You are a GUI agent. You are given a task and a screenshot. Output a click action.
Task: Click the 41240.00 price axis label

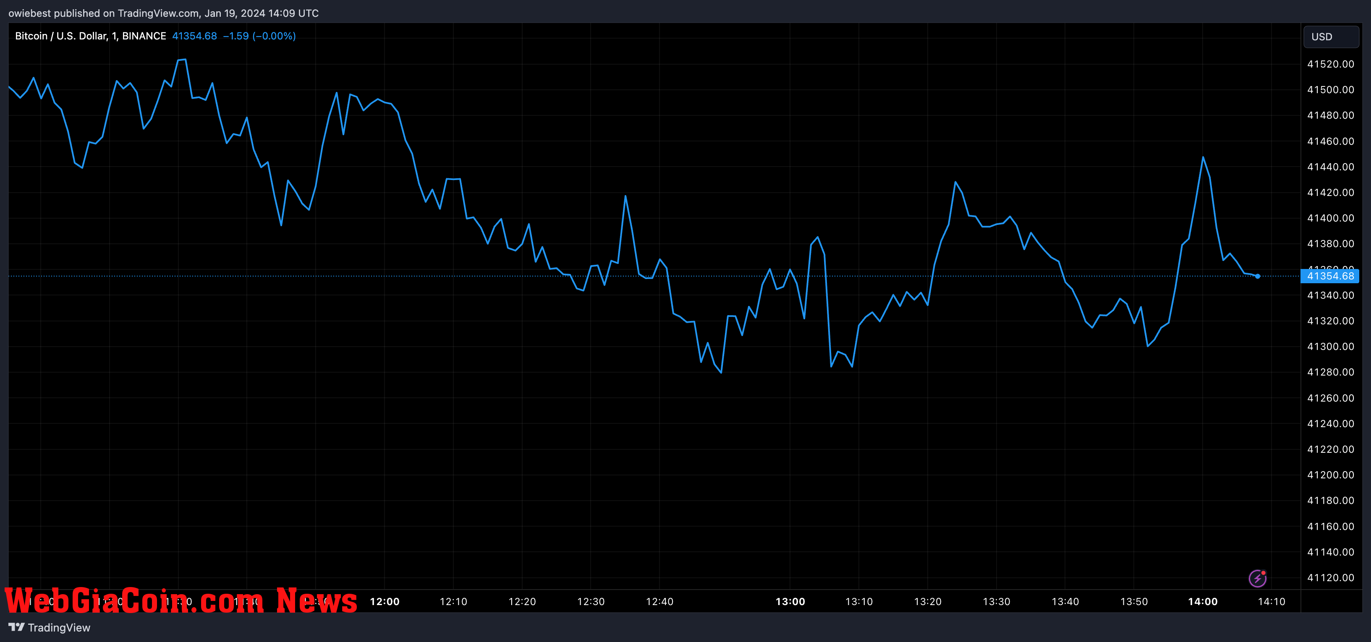click(x=1331, y=423)
